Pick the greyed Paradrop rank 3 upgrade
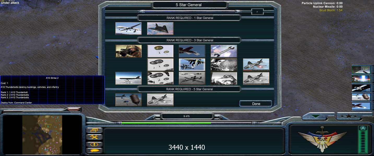This screenshot has width=374, height=156. 160,78
